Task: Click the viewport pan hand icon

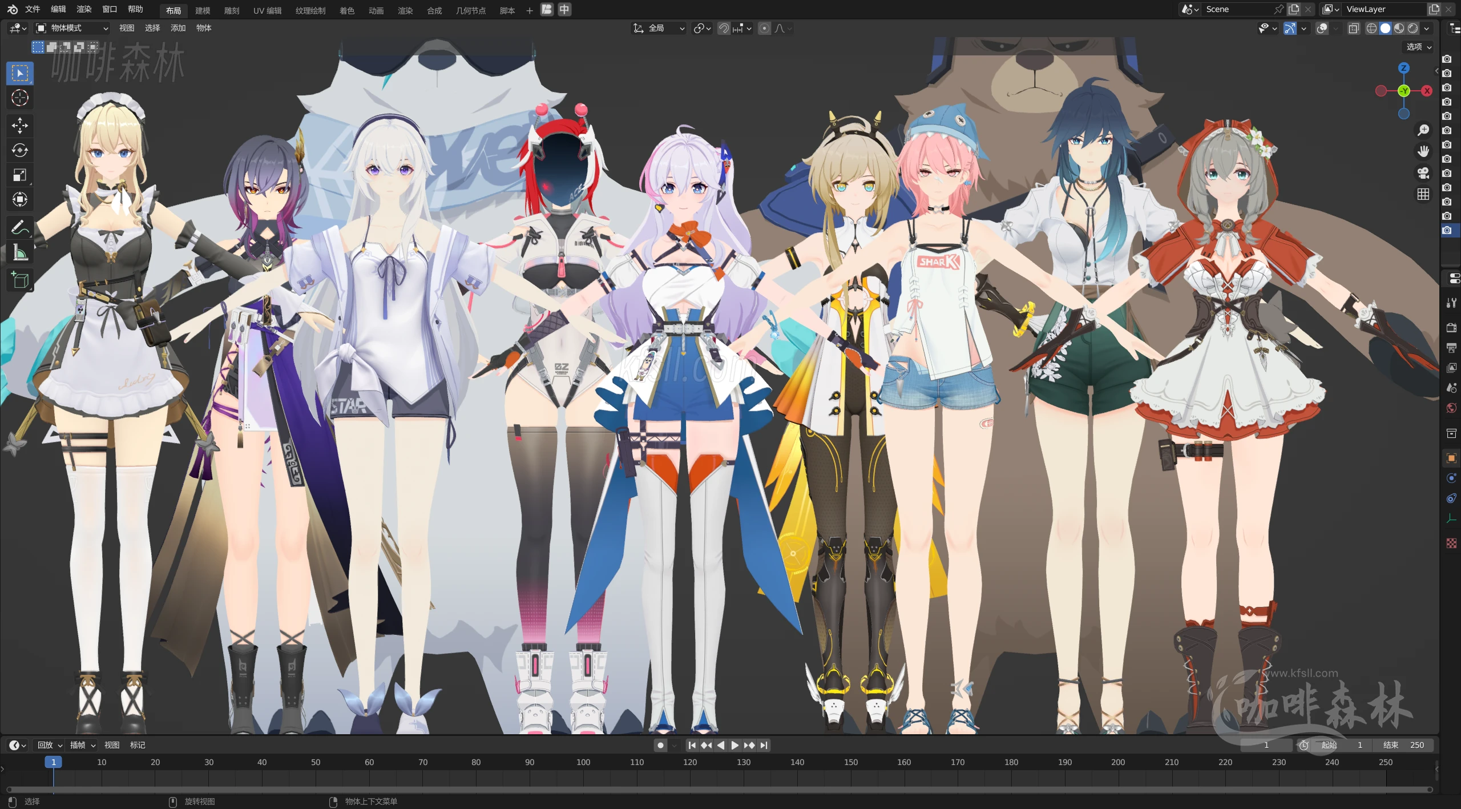Action: click(1423, 151)
